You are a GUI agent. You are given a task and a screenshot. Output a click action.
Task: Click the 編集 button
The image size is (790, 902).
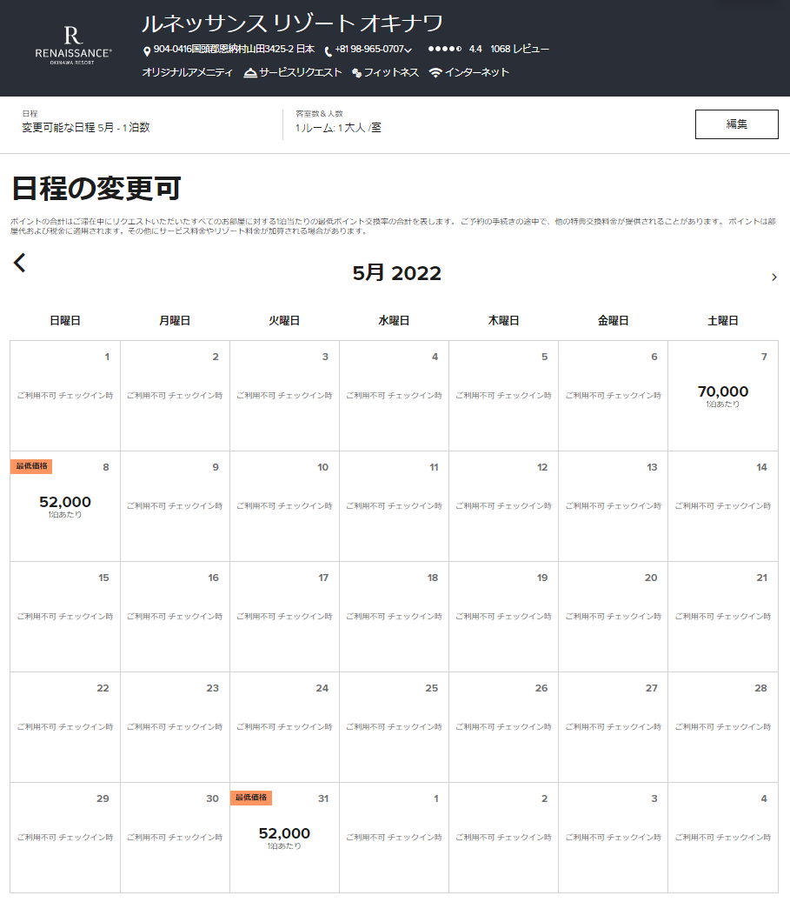pyautogui.click(x=736, y=124)
